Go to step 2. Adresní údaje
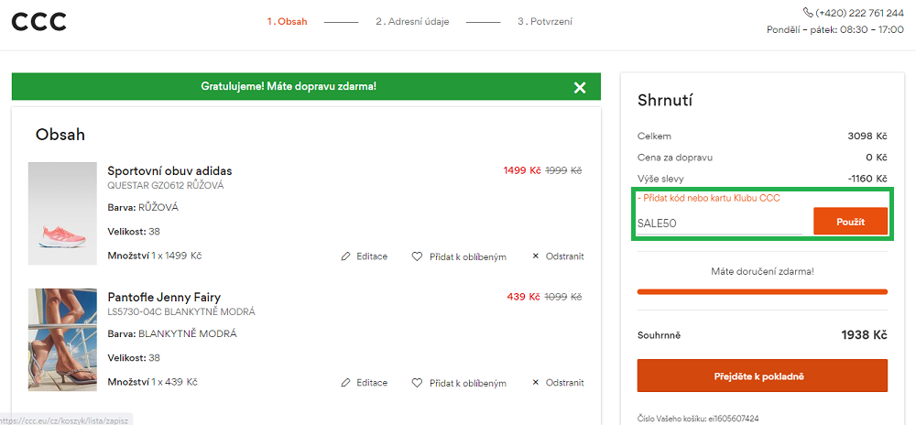This screenshot has width=916, height=425. (x=412, y=22)
